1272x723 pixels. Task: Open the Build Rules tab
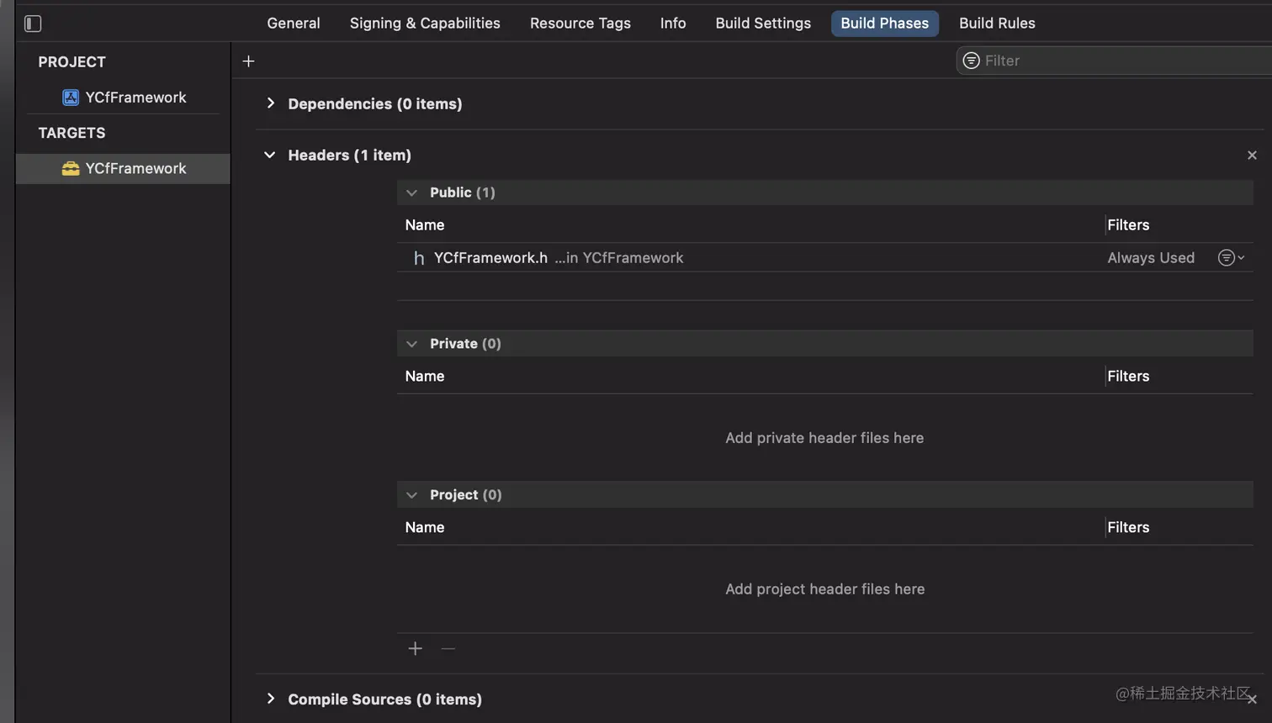pos(997,24)
